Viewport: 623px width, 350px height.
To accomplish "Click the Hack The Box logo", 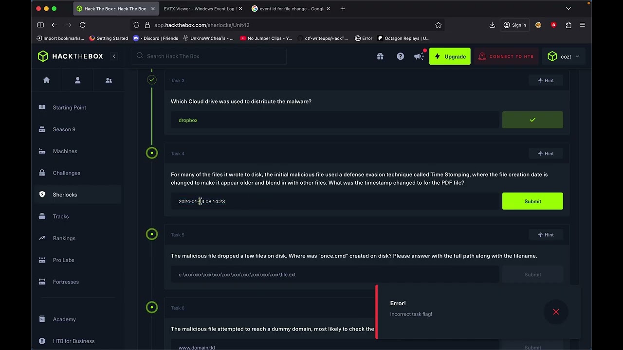I will [x=71, y=56].
